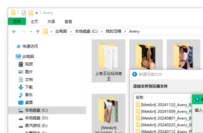Select the 上老王论坛当老王 folder
This screenshot has width=203, height=133.
(109, 61)
